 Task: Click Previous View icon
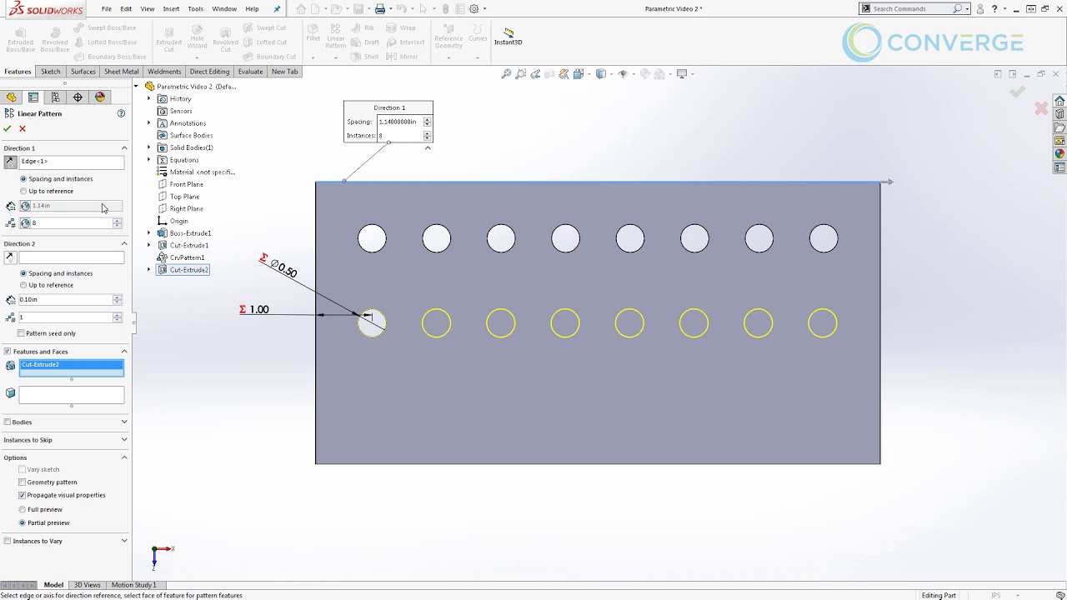point(535,74)
